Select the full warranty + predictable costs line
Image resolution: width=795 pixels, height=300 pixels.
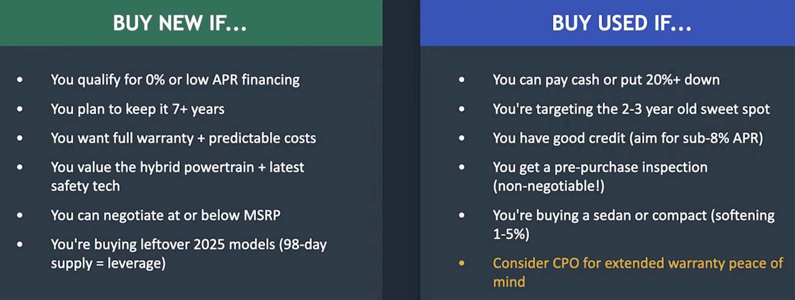[183, 138]
